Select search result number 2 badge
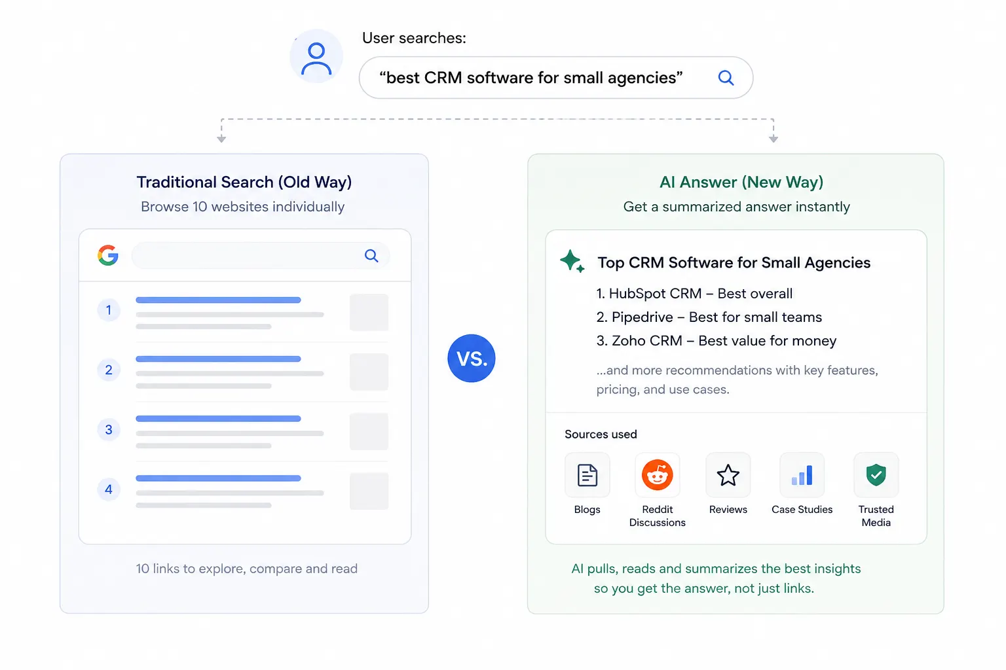1006x670 pixels. pos(109,370)
